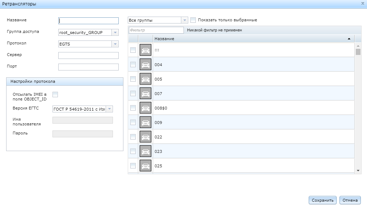The height and width of the screenshot is (210, 367).
Task: Select the car icon for object 005
Action: pos(145,79)
